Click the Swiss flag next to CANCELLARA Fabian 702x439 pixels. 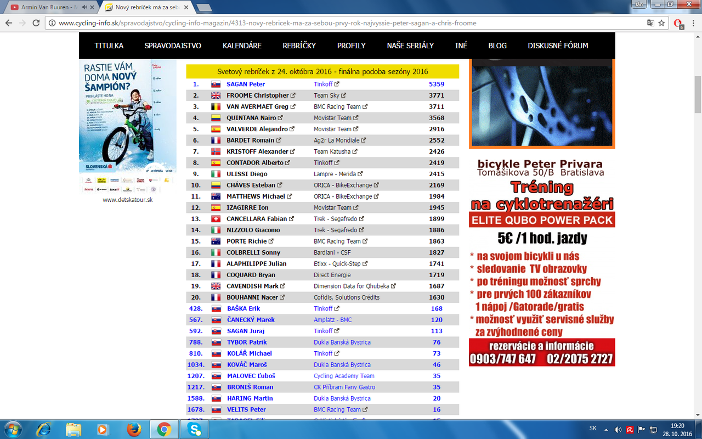216,219
